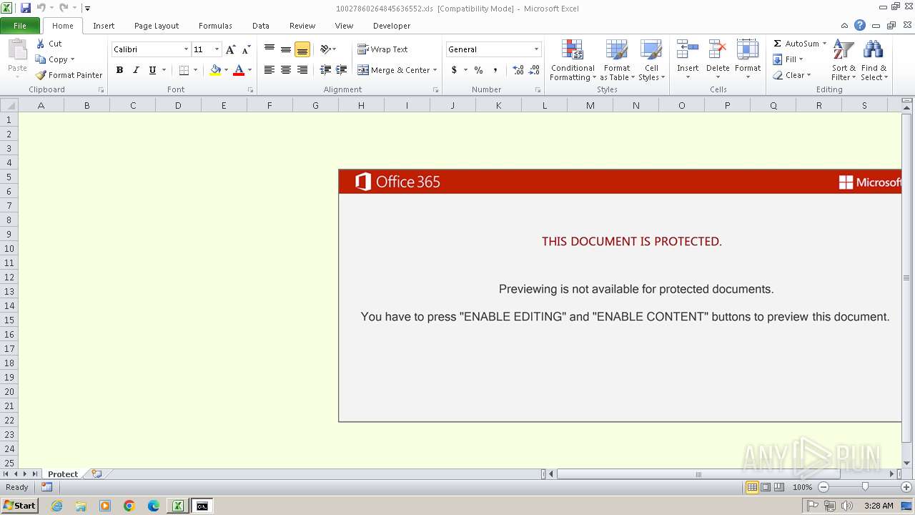The height and width of the screenshot is (515, 915).
Task: Expand Font Color dropdown arrow
Action: [249, 70]
